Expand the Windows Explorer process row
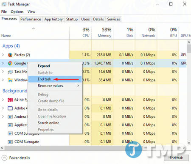Viewport: 191px width, 164px height. pyautogui.click(x=3, y=80)
